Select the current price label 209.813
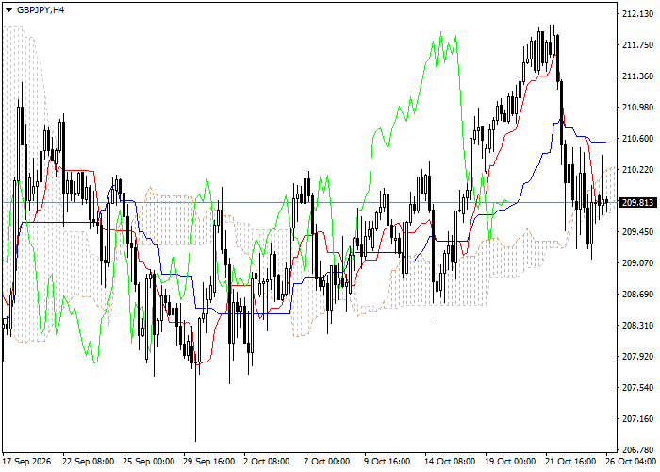The image size is (660, 472). point(637,203)
